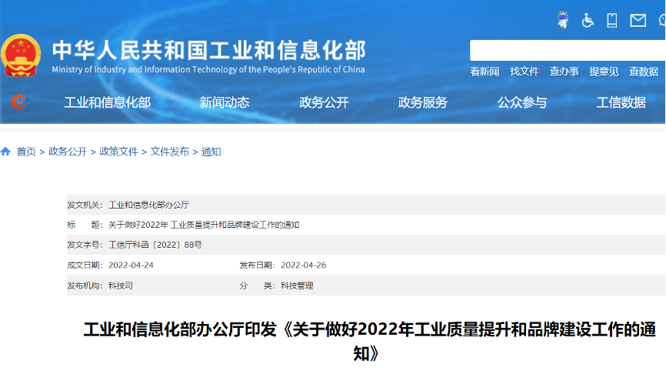Open the 新闻动态 menu
This screenshot has height=384, width=666.
coord(225,102)
